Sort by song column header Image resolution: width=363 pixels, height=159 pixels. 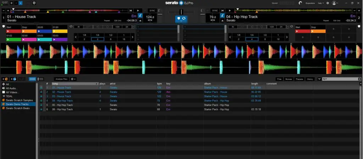pos(75,83)
